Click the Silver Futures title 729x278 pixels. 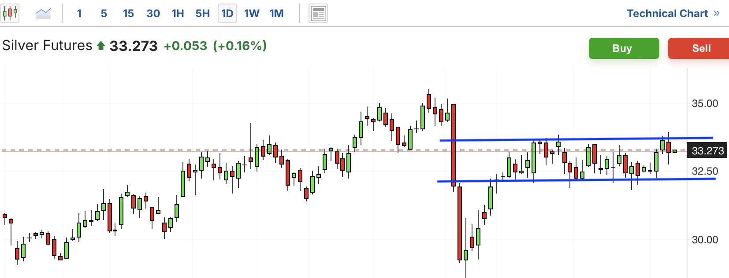[x=47, y=45]
